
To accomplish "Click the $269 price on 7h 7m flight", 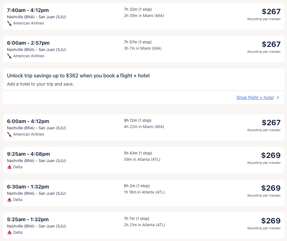I will [x=271, y=221].
